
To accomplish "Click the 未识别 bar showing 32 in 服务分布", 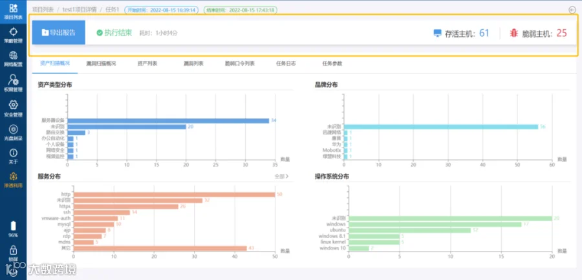I will (138, 200).
